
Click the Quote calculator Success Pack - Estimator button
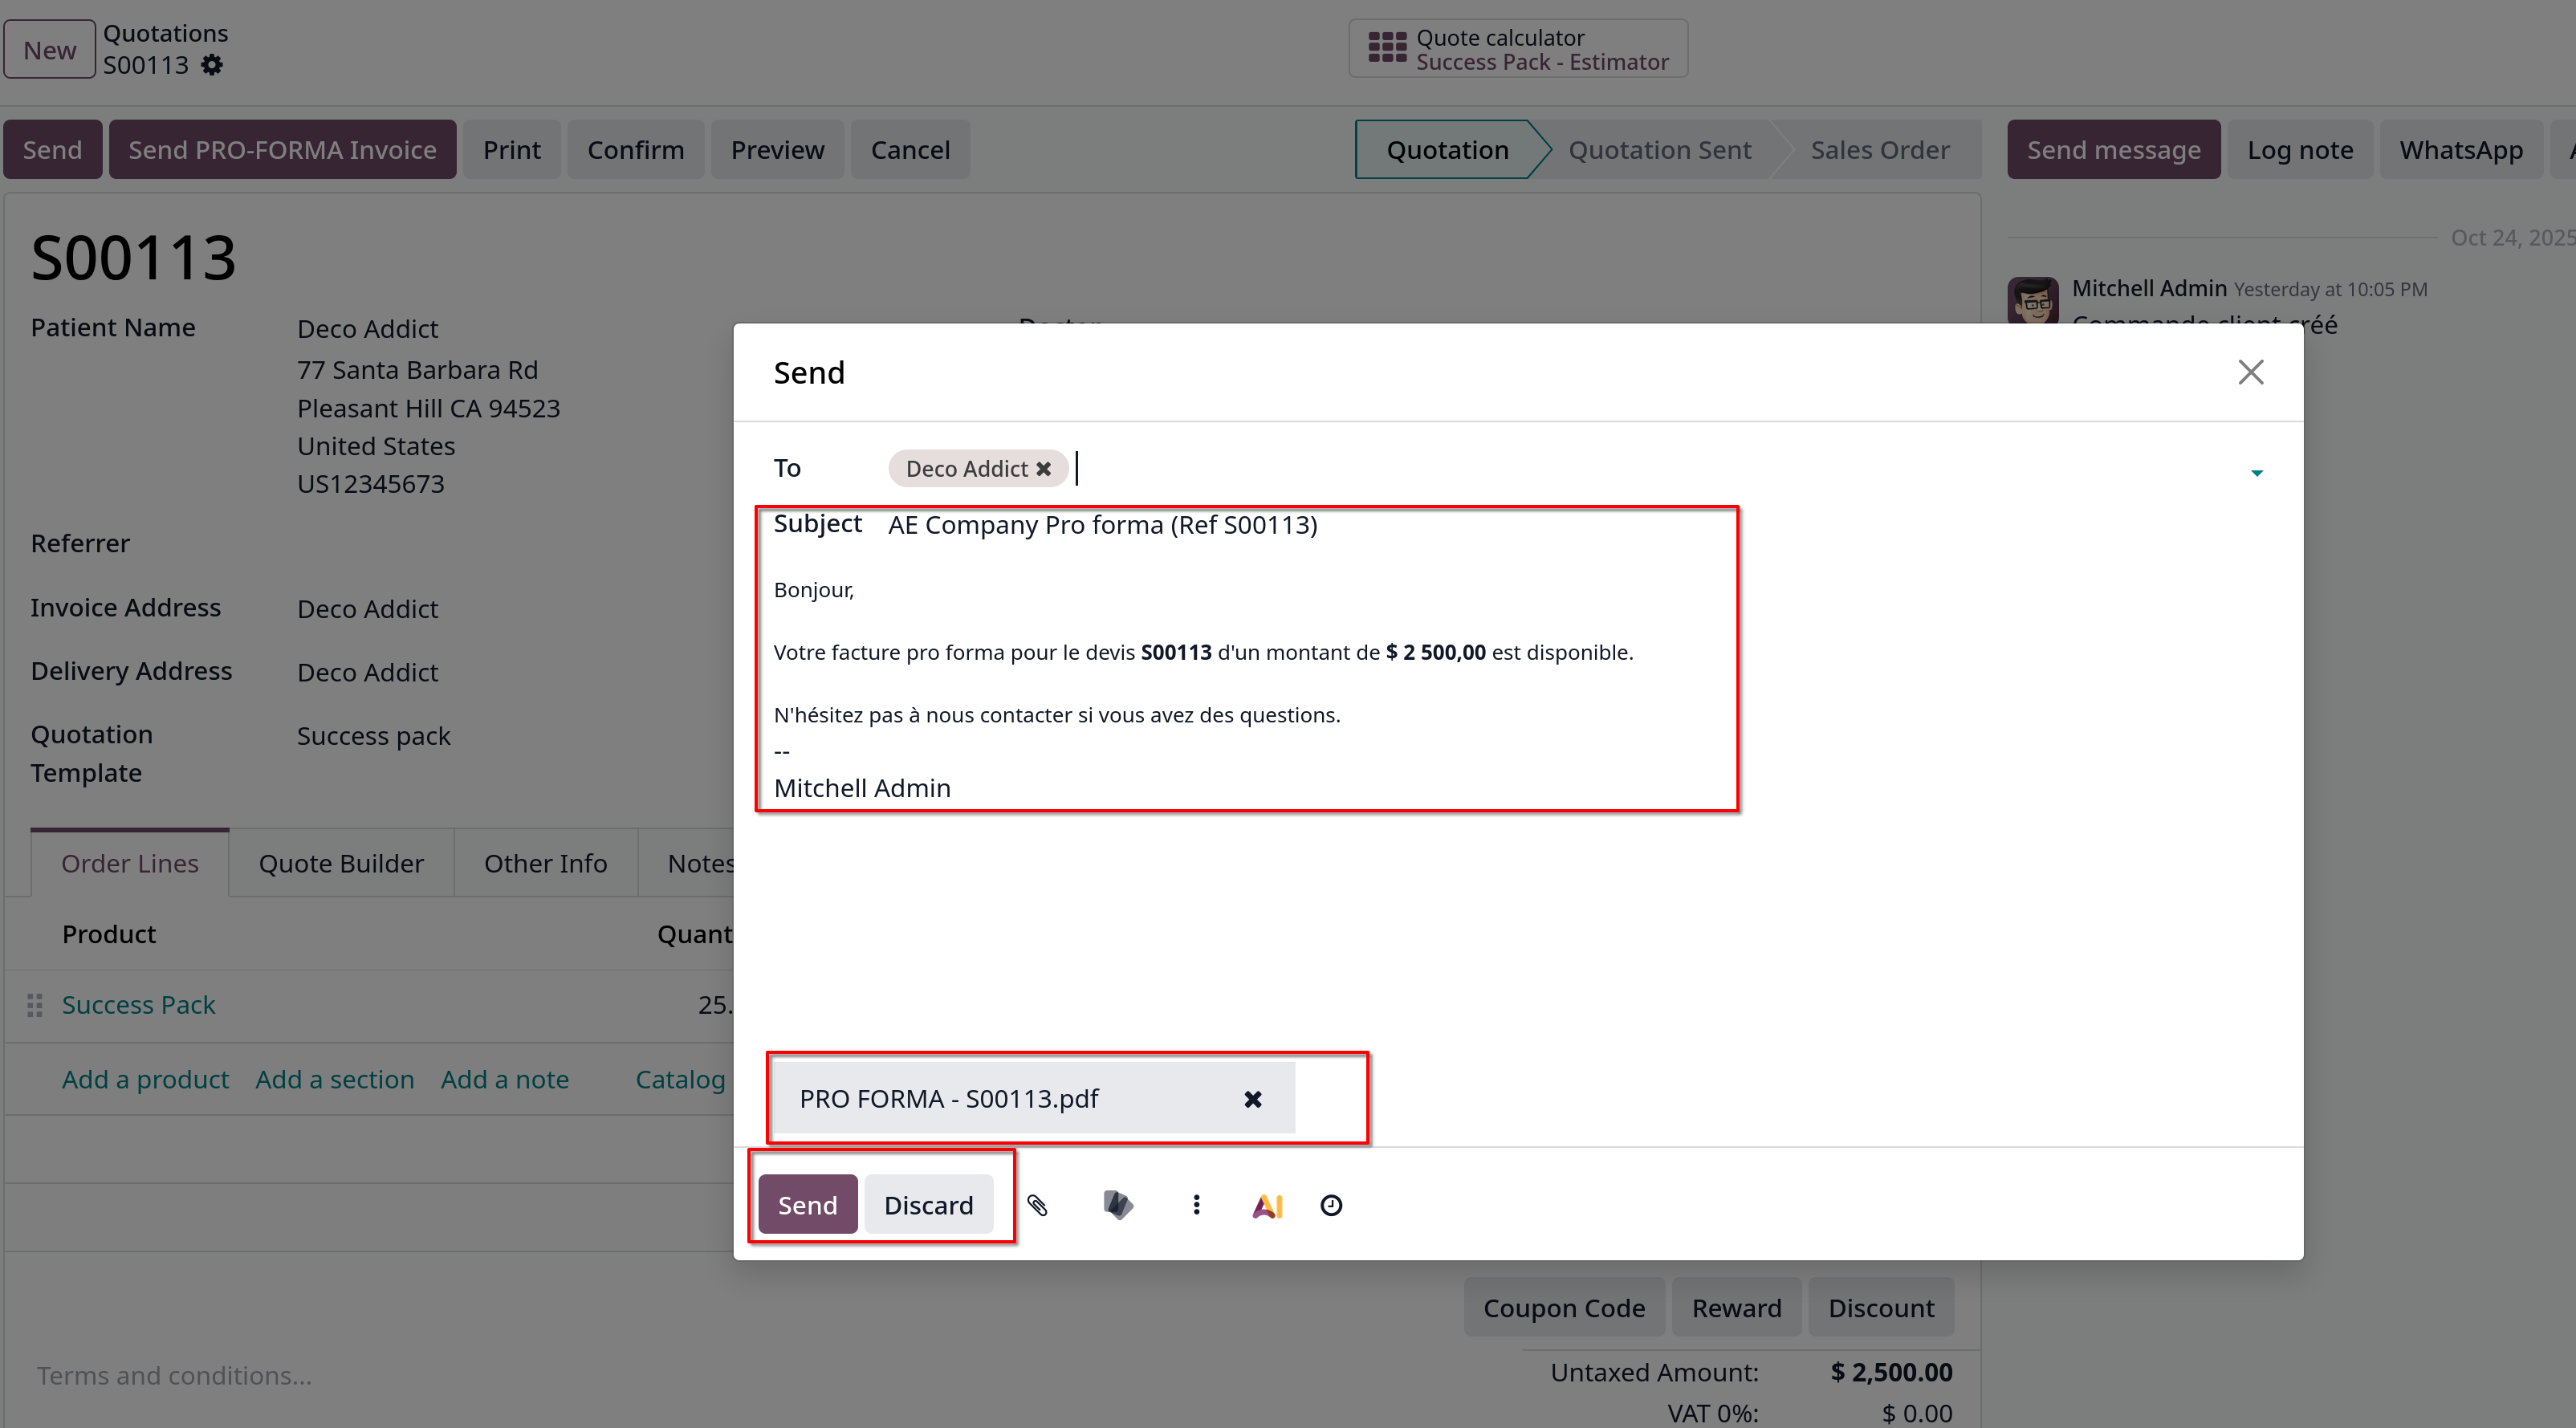[1518, 48]
